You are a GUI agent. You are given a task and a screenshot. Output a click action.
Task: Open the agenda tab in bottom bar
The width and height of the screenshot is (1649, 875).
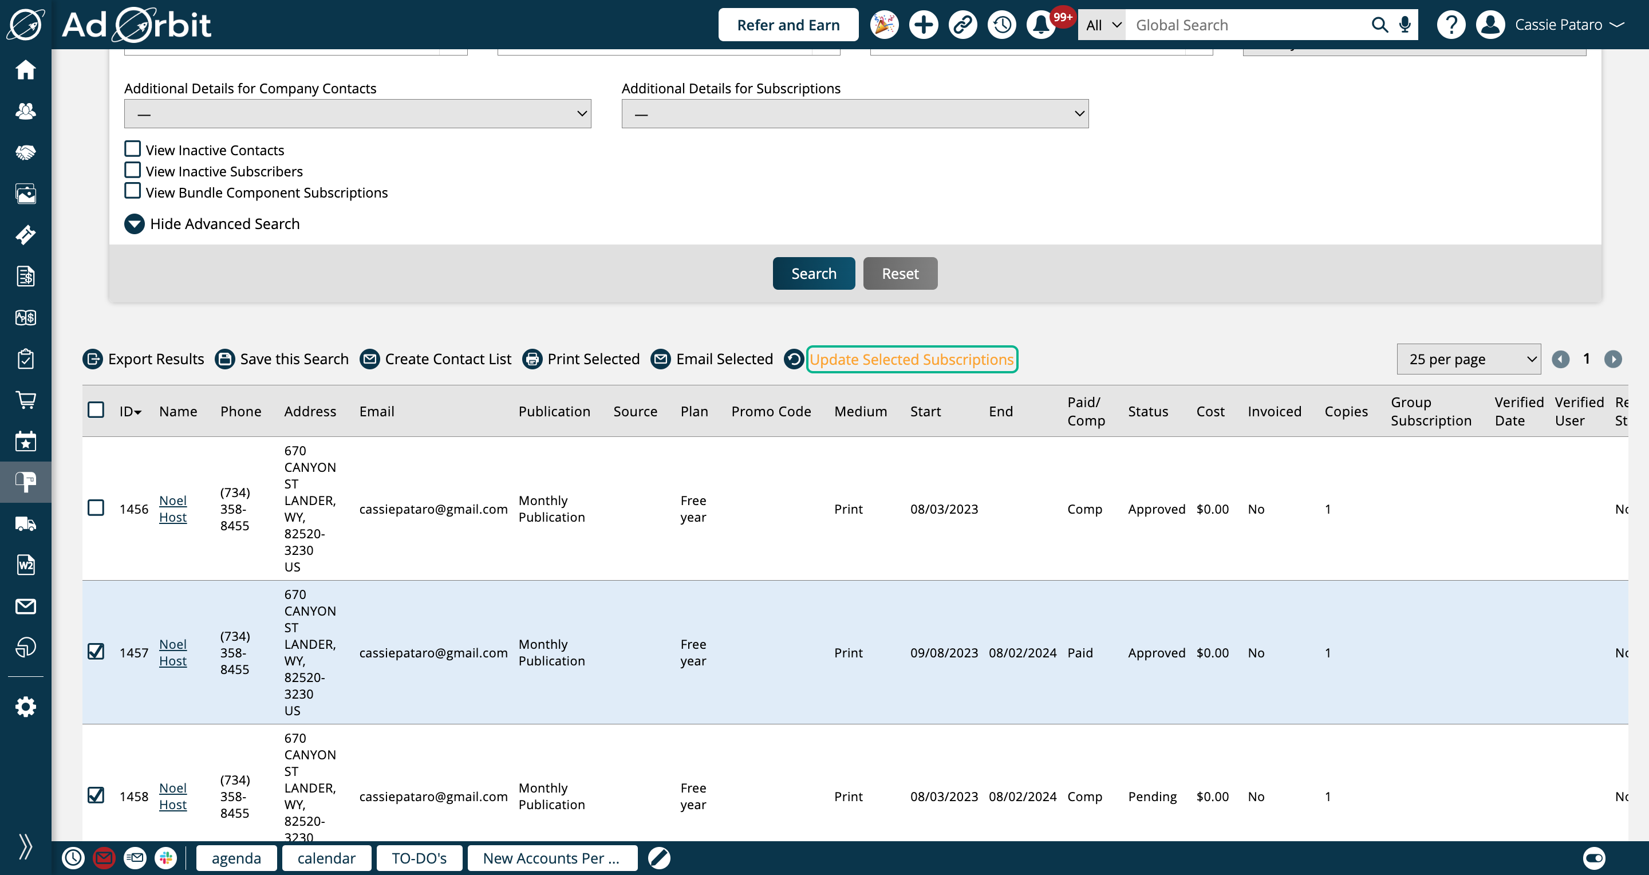[x=236, y=858]
